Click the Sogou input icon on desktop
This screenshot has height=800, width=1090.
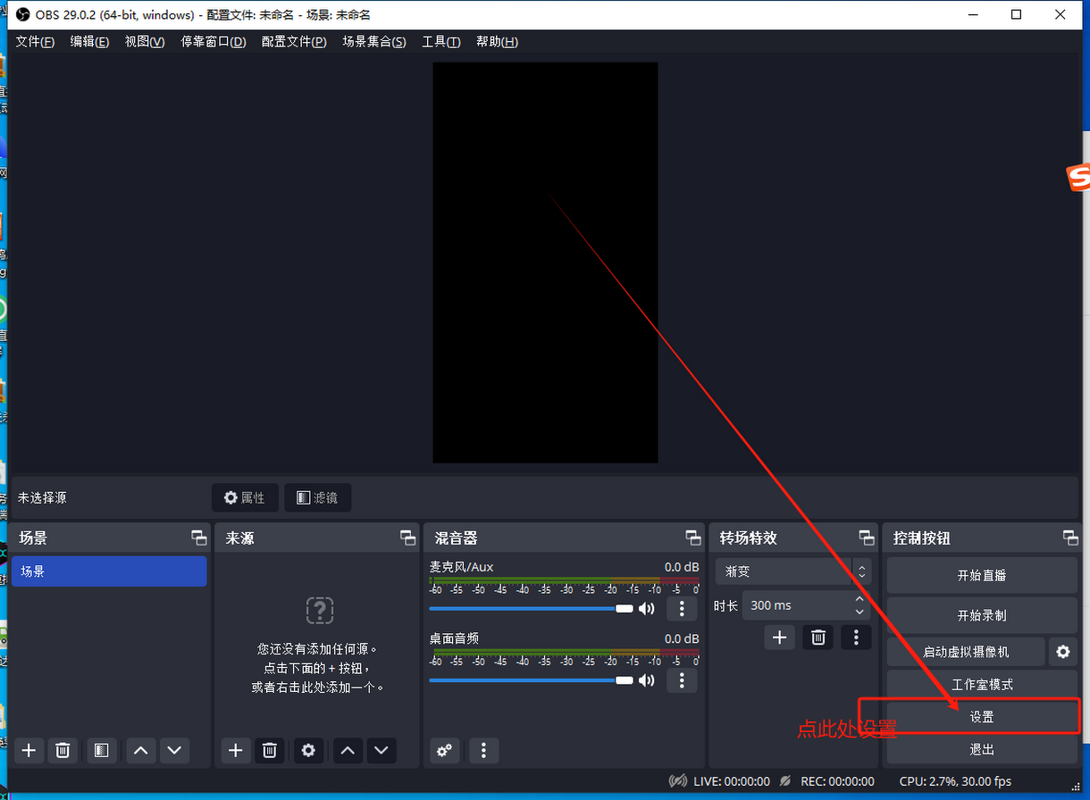[x=1079, y=177]
